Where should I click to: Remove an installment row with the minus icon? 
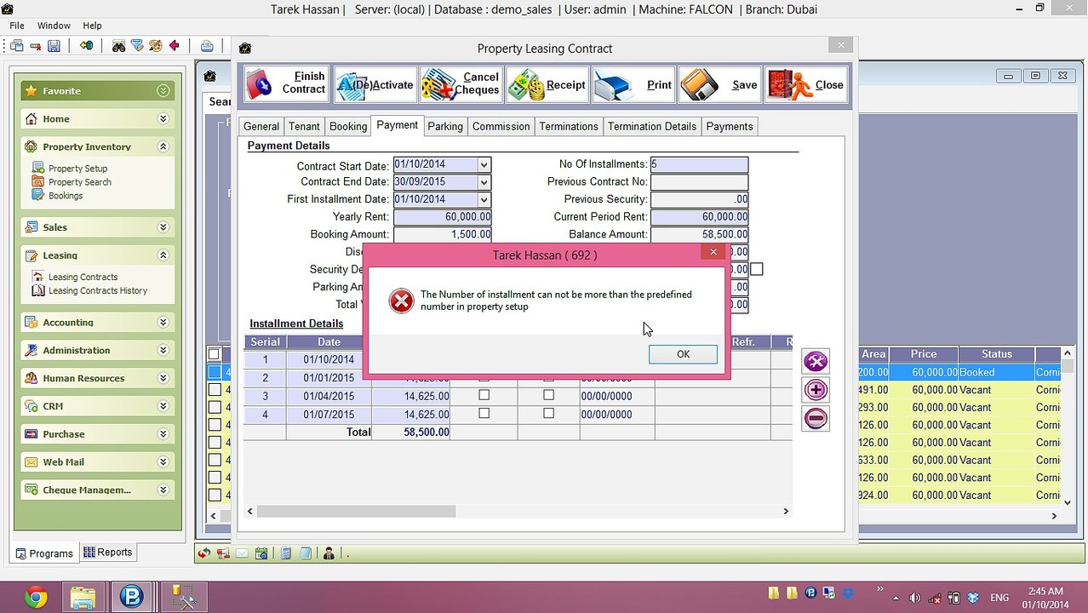coord(816,418)
